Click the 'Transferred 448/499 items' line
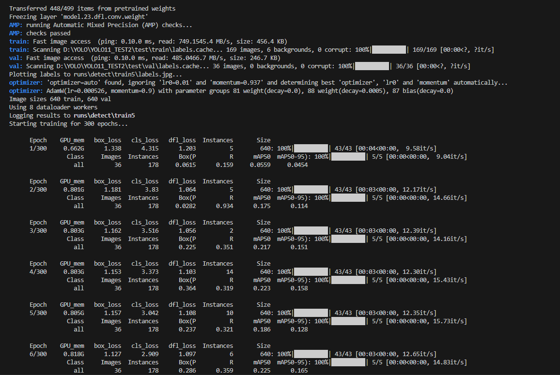Viewport: 560px width, 375px height. coord(92,9)
